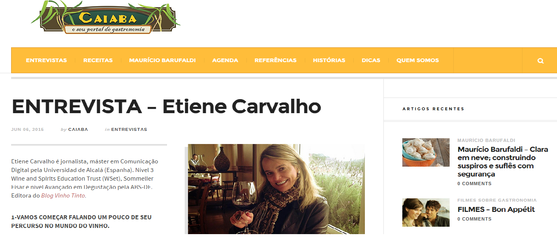Open the FILMES – Bon Appétit article

(x=496, y=209)
